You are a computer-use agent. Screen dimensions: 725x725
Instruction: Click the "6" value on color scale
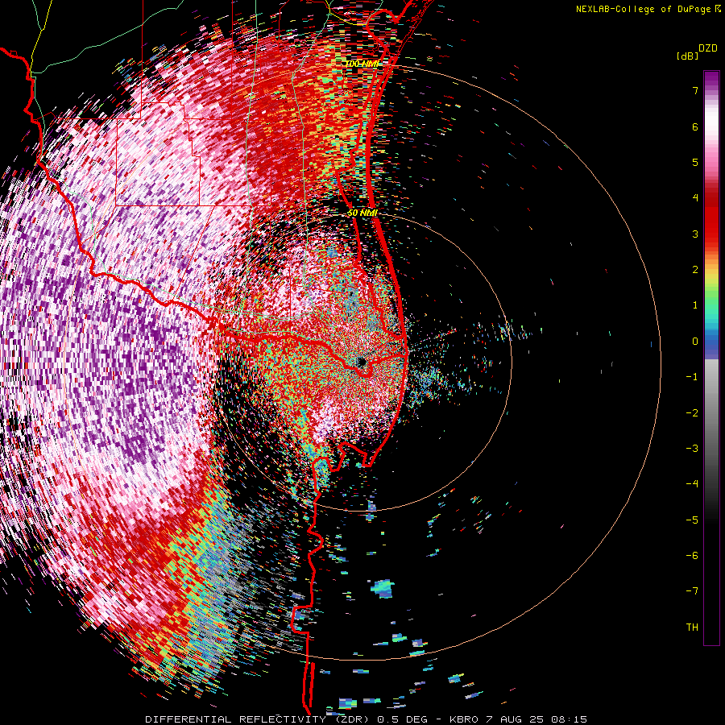[695, 126]
